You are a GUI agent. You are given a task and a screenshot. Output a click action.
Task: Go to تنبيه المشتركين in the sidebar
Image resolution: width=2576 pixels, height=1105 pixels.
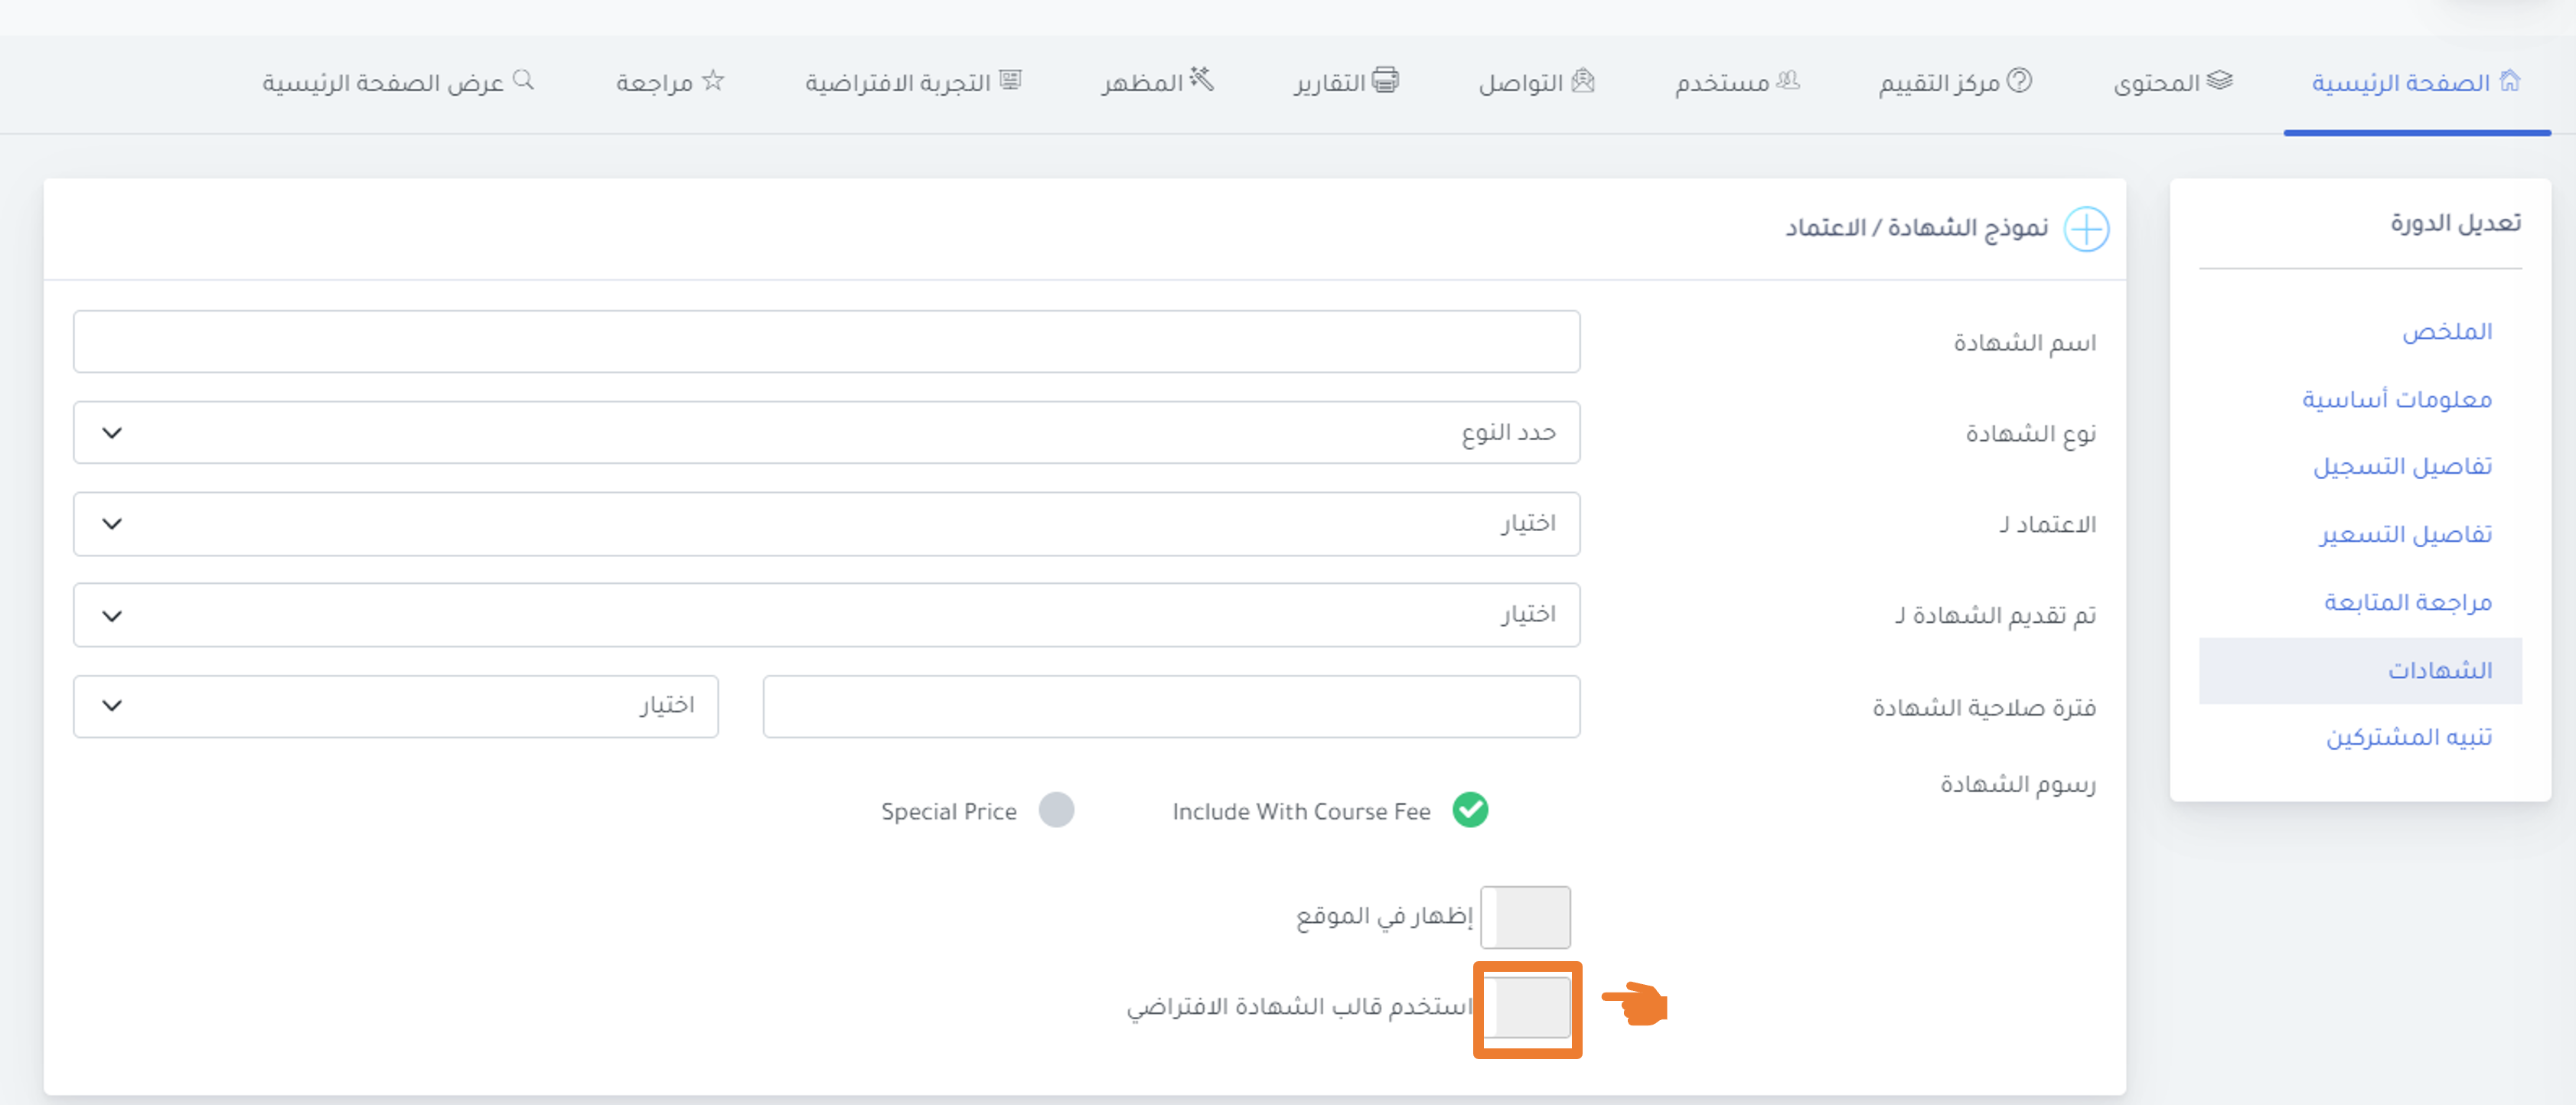(2408, 738)
